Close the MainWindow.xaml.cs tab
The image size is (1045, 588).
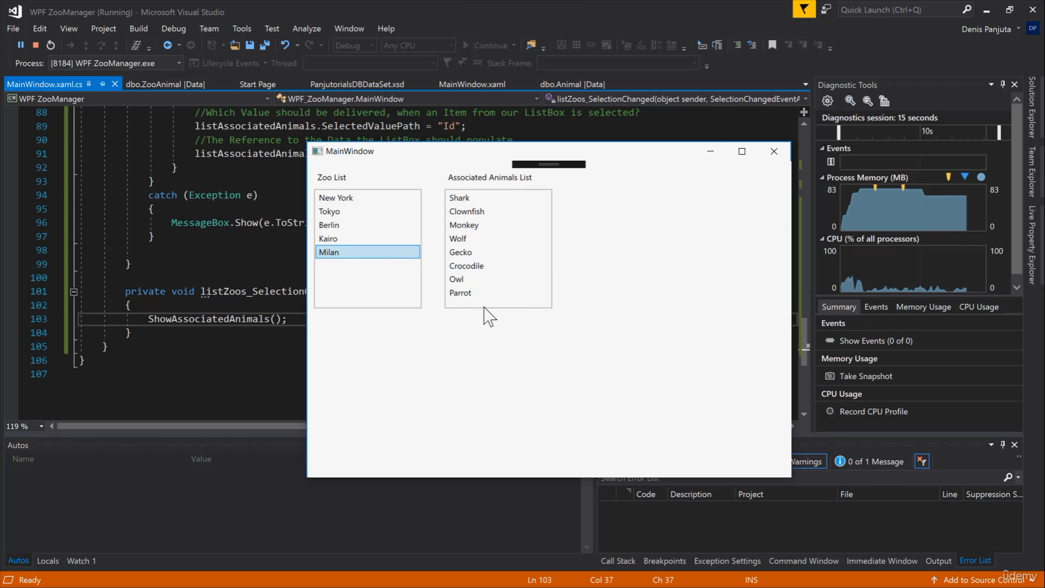click(x=115, y=84)
